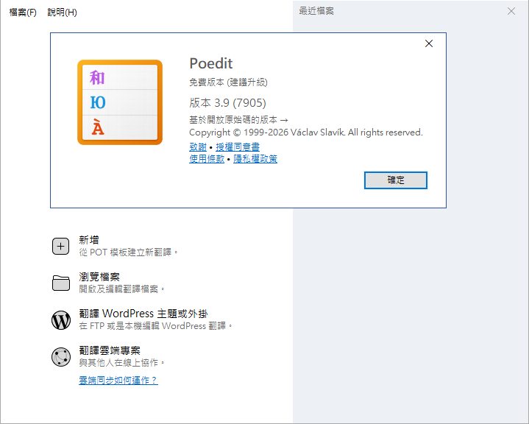Click 與其他人在線上協作 description
Screen dimensions: 529x424
[122, 363]
